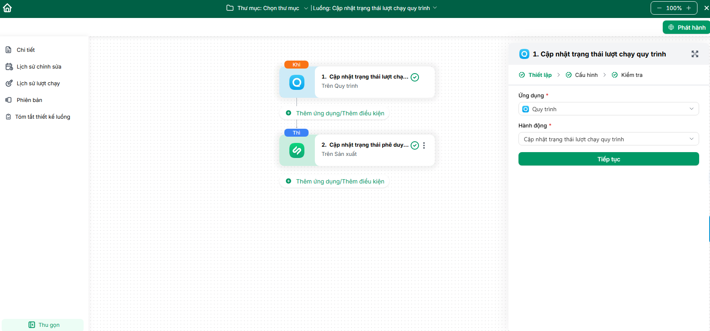Viewport: 710px width, 331px height.
Task: Click the 100% zoom level value
Action: [674, 8]
